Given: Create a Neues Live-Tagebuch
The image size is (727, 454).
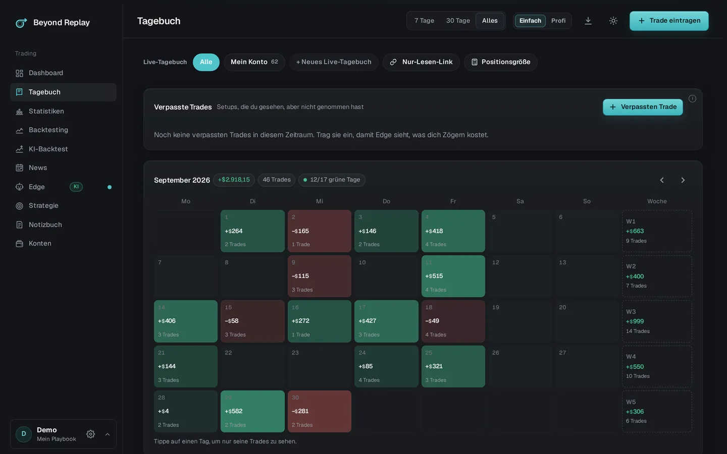Looking at the screenshot, I should tap(334, 62).
